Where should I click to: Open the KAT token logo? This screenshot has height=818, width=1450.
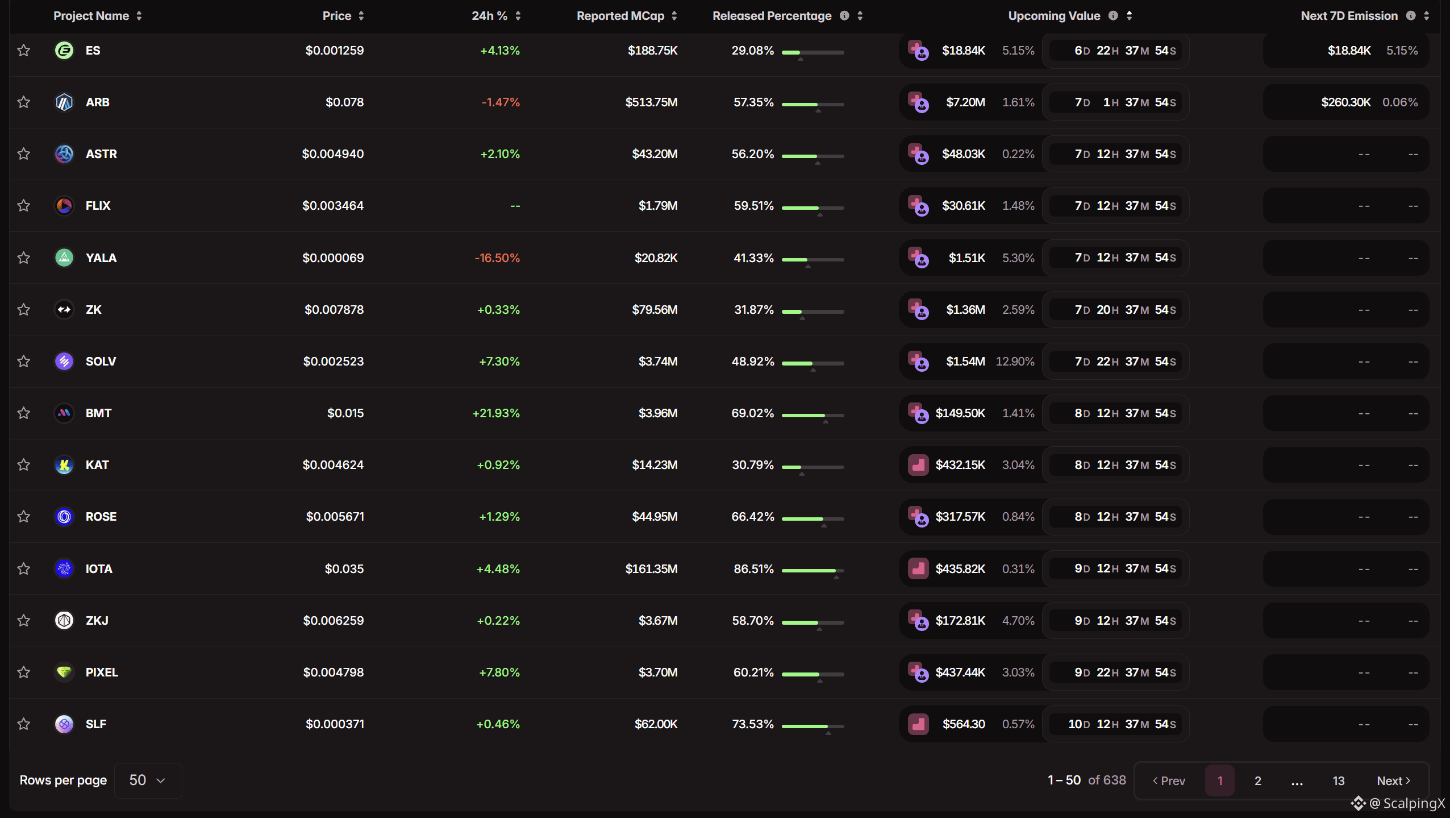[64, 465]
